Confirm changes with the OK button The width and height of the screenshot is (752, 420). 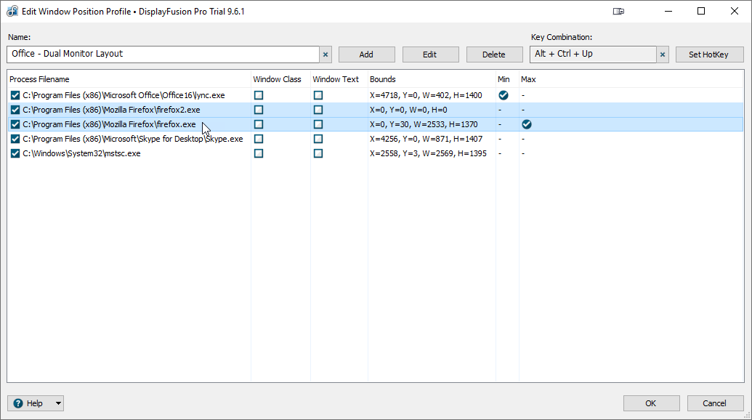[651, 403]
